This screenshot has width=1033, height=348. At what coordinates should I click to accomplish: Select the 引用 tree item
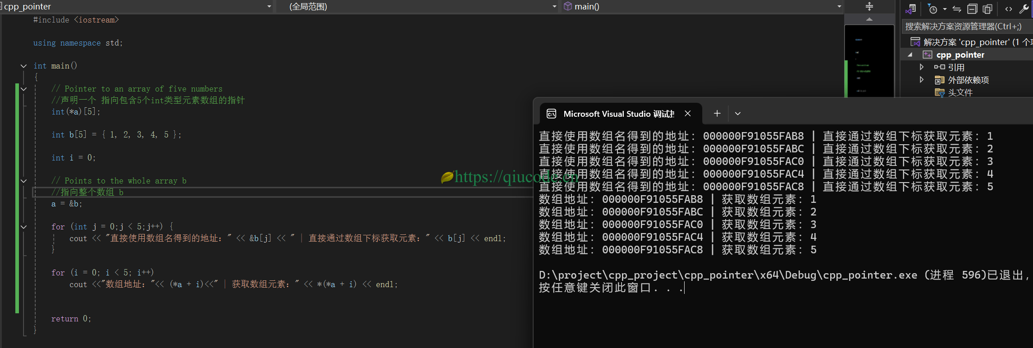(956, 67)
